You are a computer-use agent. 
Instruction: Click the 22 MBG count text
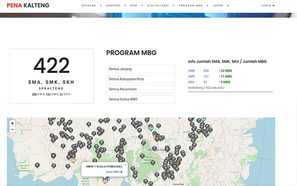click(226, 71)
